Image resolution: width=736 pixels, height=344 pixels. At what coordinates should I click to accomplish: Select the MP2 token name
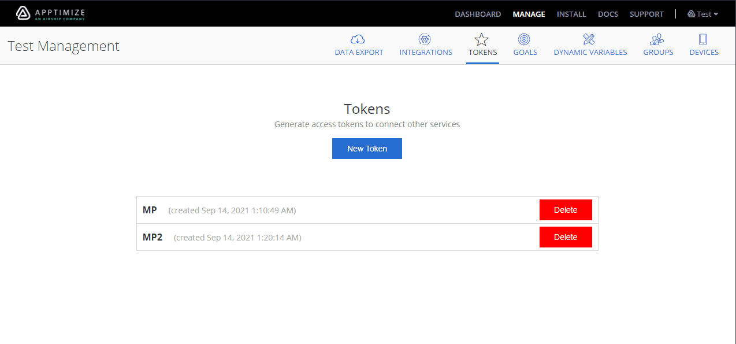tap(153, 237)
